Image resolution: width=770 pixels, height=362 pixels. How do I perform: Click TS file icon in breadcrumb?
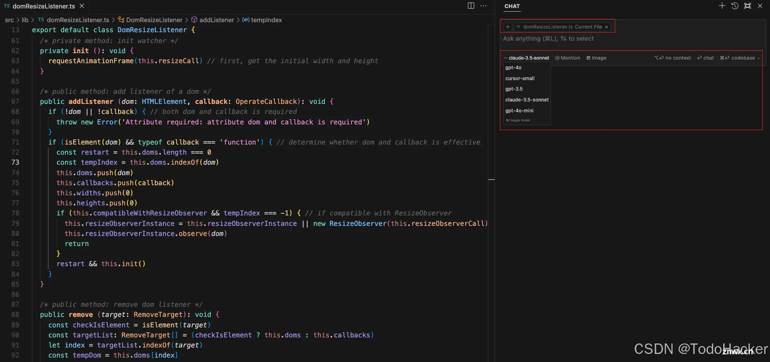[x=41, y=20]
